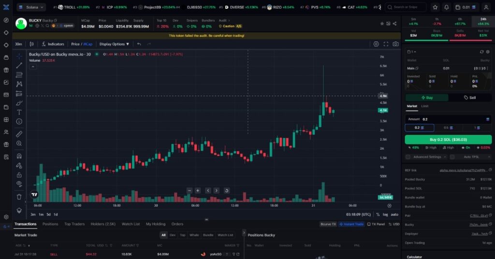Open the emoji sticker tool
This screenshot has height=259, width=495.
click(x=19, y=121)
